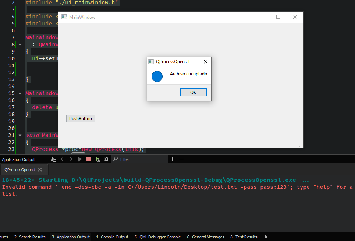Attach debugger to the running application
This screenshot has width=355, height=241.
97,159
